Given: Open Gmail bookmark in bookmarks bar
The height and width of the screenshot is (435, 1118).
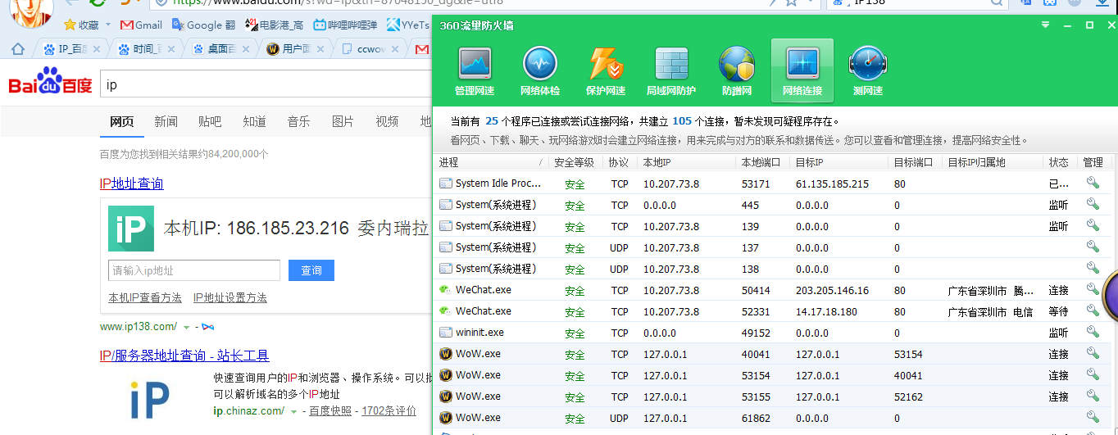Looking at the screenshot, I should click(142, 25).
